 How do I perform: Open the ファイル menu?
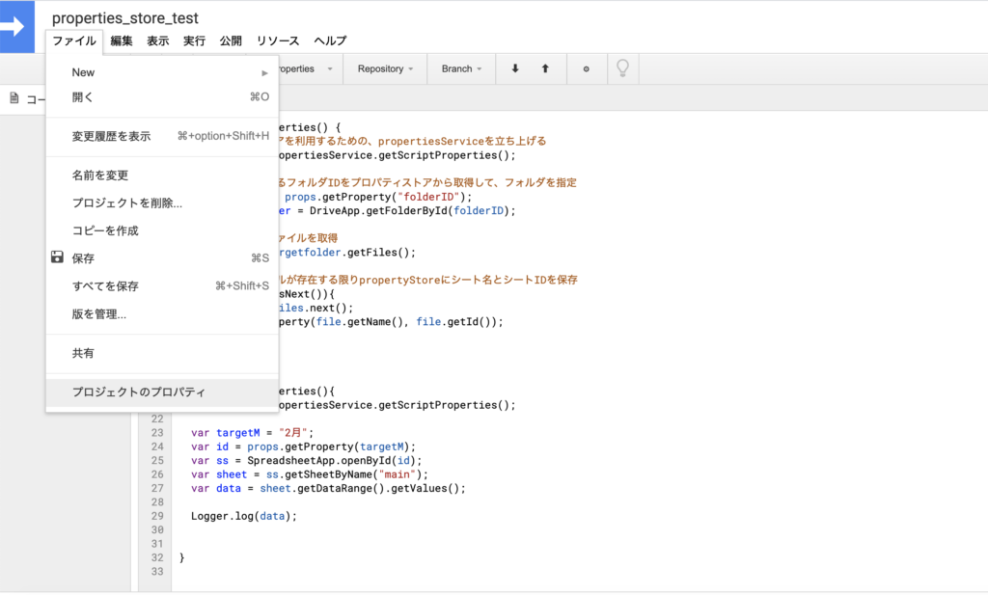coord(74,41)
